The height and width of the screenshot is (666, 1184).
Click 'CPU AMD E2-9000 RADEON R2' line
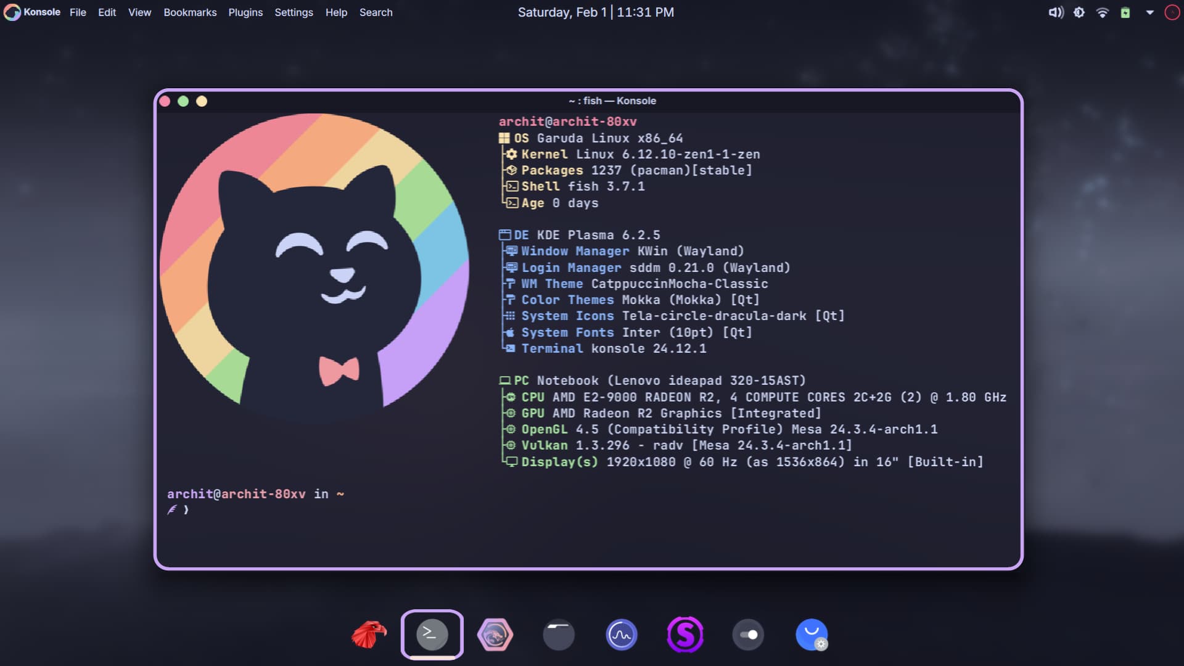click(755, 397)
